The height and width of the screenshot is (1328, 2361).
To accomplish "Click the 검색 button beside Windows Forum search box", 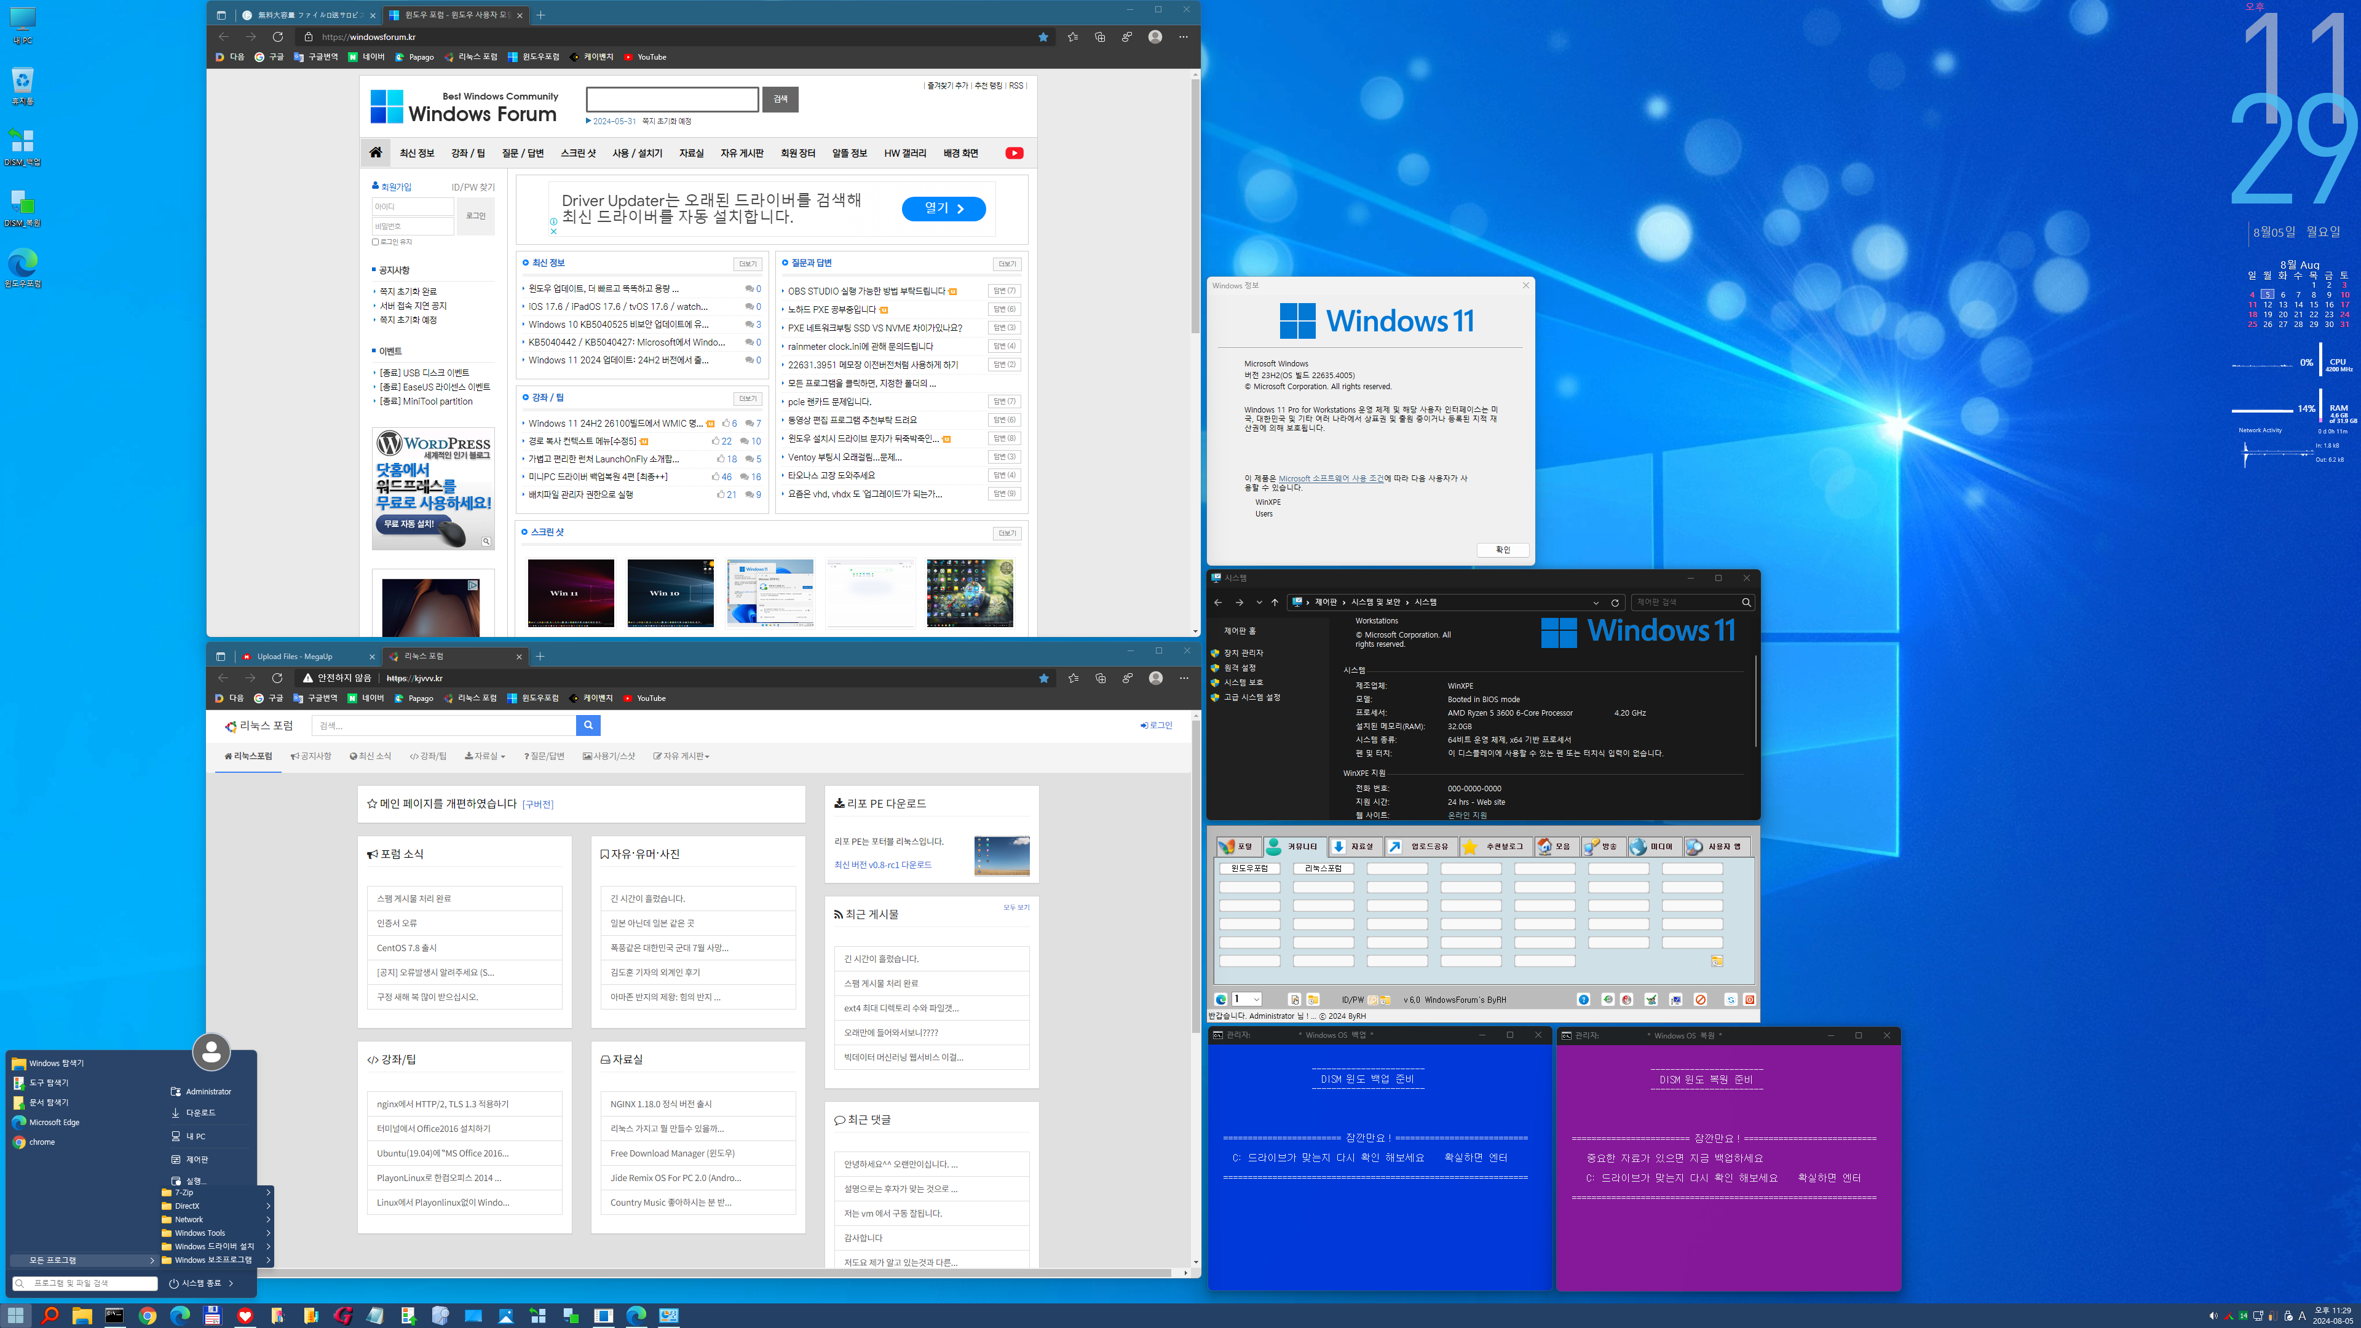I will tap(780, 99).
